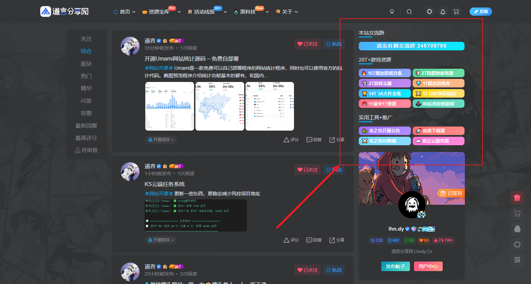The width and height of the screenshot is (531, 284).
Task: Open the post 开源Umami网站统计源码
Action: [191, 59]
